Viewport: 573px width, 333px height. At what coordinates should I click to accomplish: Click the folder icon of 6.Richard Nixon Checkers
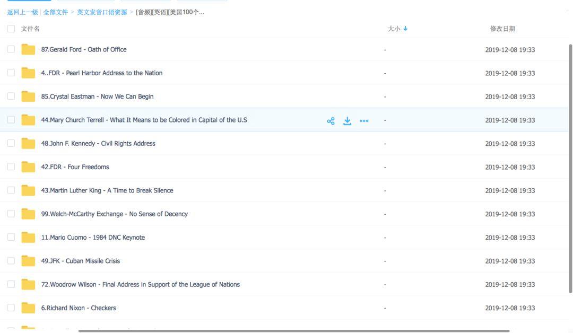click(28, 308)
